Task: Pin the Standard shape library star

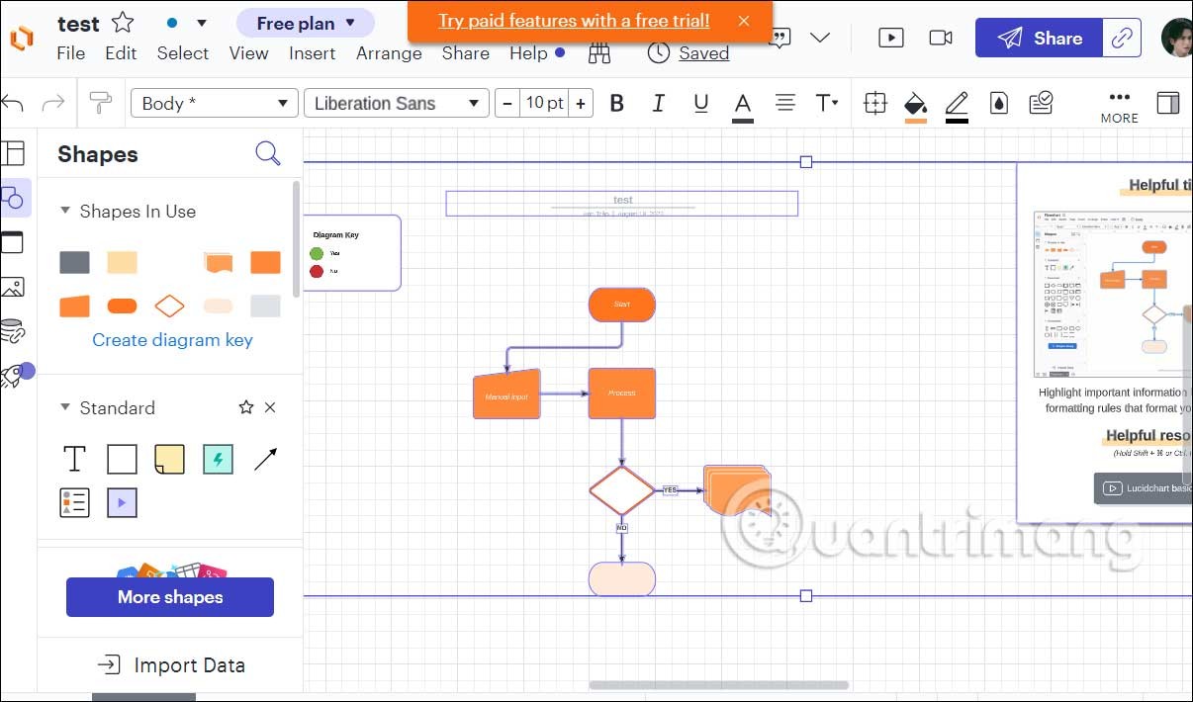Action: (x=246, y=407)
